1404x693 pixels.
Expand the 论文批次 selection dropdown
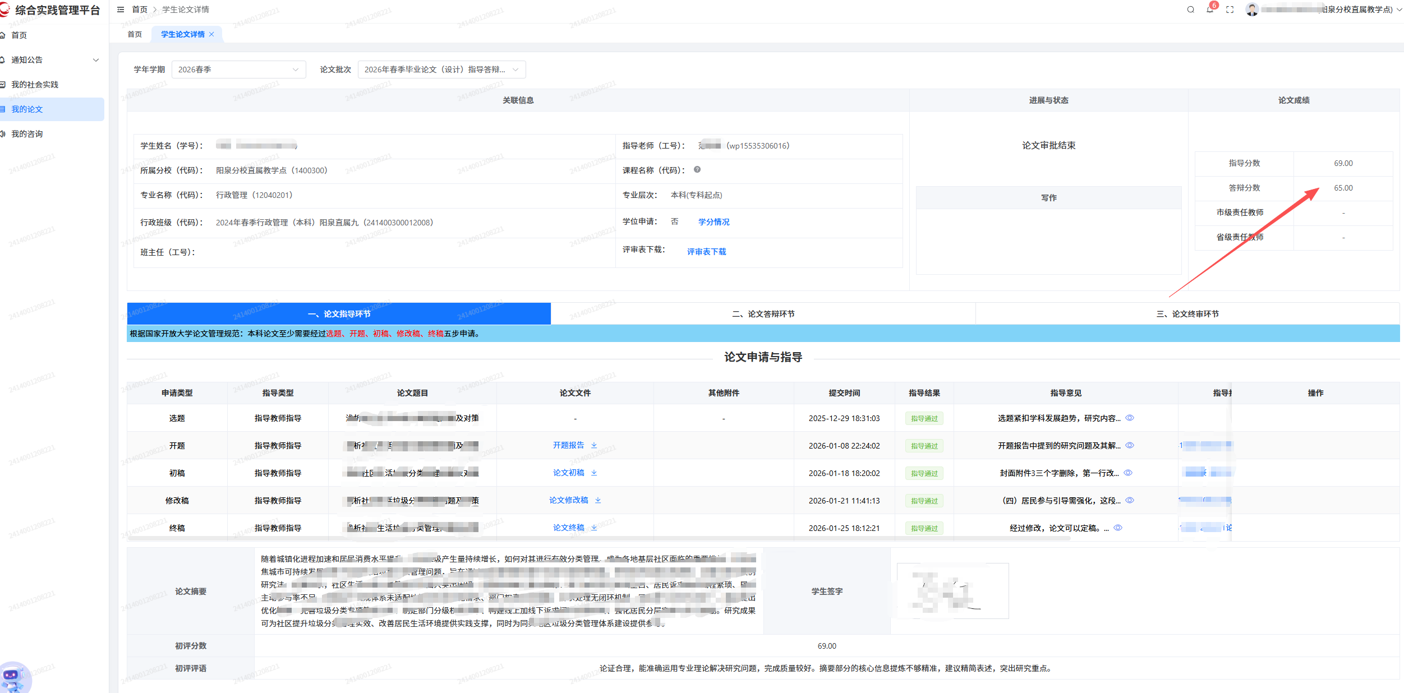[441, 70]
